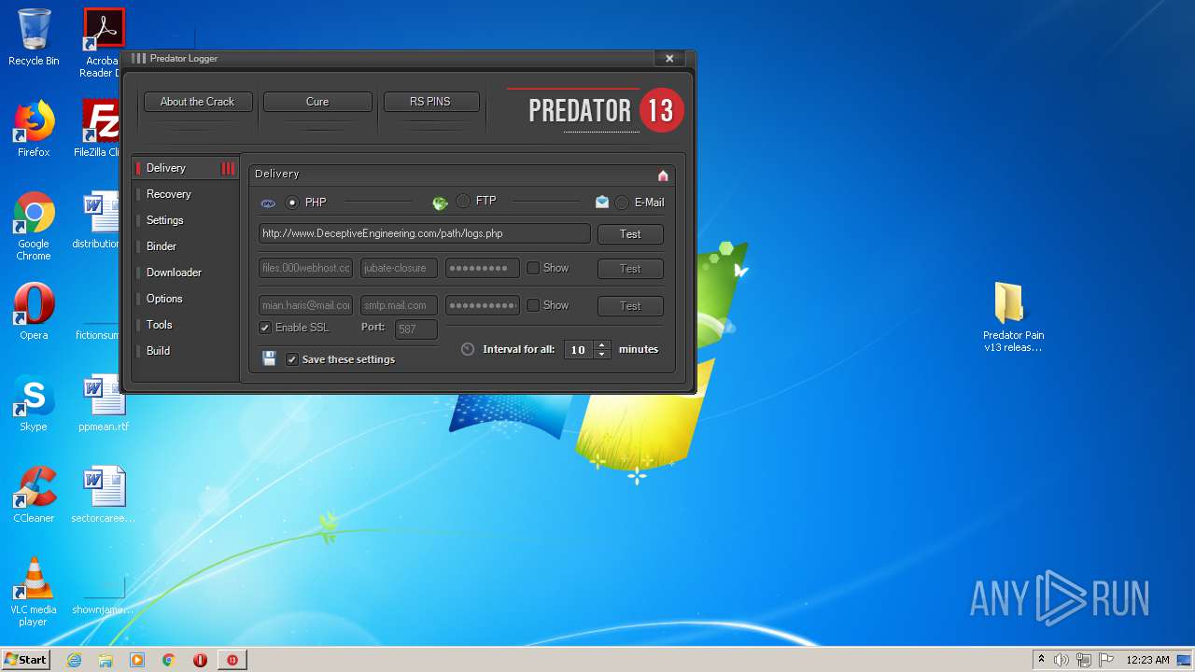Click About the Crack button

click(197, 102)
